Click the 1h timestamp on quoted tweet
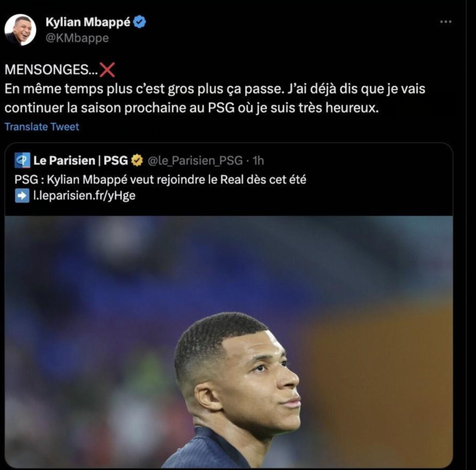 pyautogui.click(x=258, y=160)
